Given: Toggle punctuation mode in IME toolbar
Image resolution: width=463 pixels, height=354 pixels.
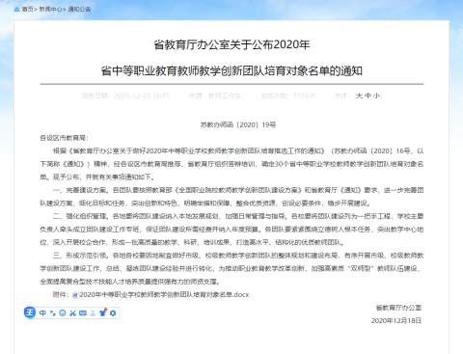Looking at the screenshot, I should pos(53,313).
